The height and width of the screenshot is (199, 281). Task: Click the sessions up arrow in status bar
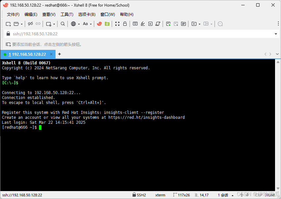pyautogui.click(x=233, y=195)
